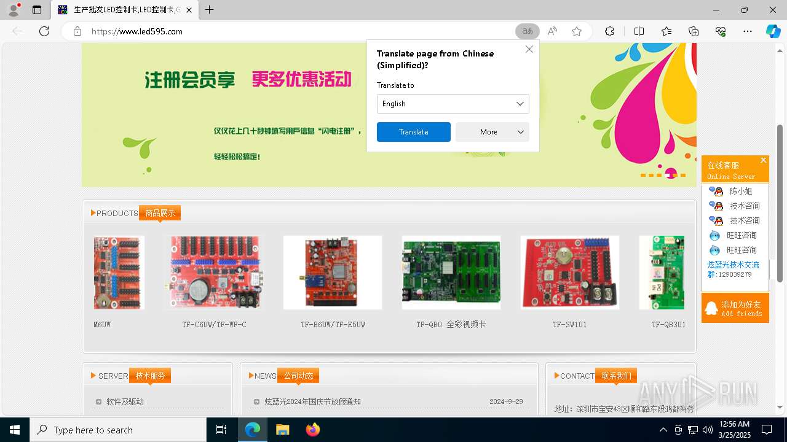Open the tab actions menu icon
The image size is (787, 442).
(37, 10)
